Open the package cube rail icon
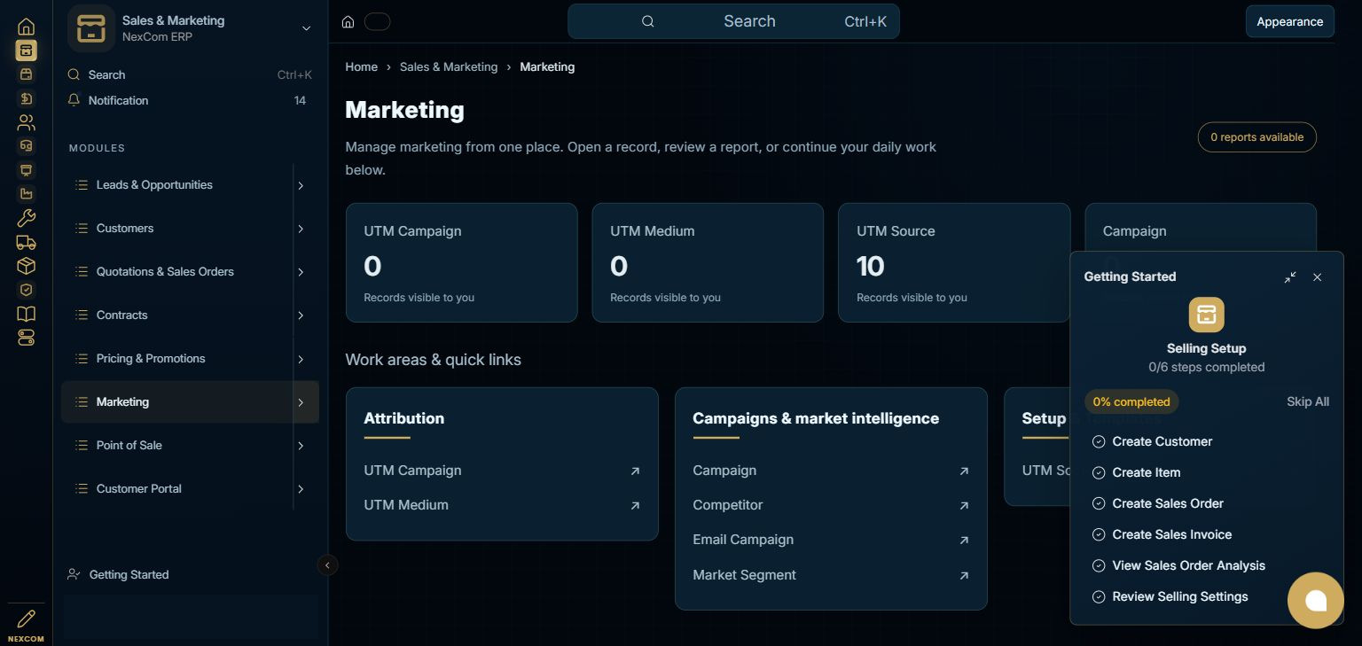 [x=27, y=266]
